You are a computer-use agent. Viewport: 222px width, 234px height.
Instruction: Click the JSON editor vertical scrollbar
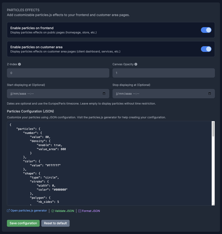213,129
